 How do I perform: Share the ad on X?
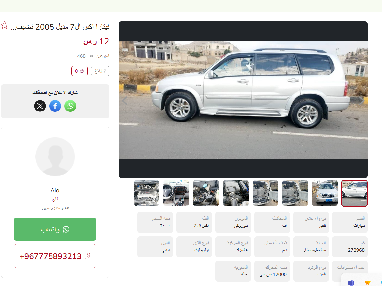coord(40,106)
